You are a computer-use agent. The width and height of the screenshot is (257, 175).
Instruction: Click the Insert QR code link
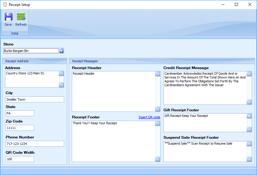pyautogui.click(x=149, y=117)
